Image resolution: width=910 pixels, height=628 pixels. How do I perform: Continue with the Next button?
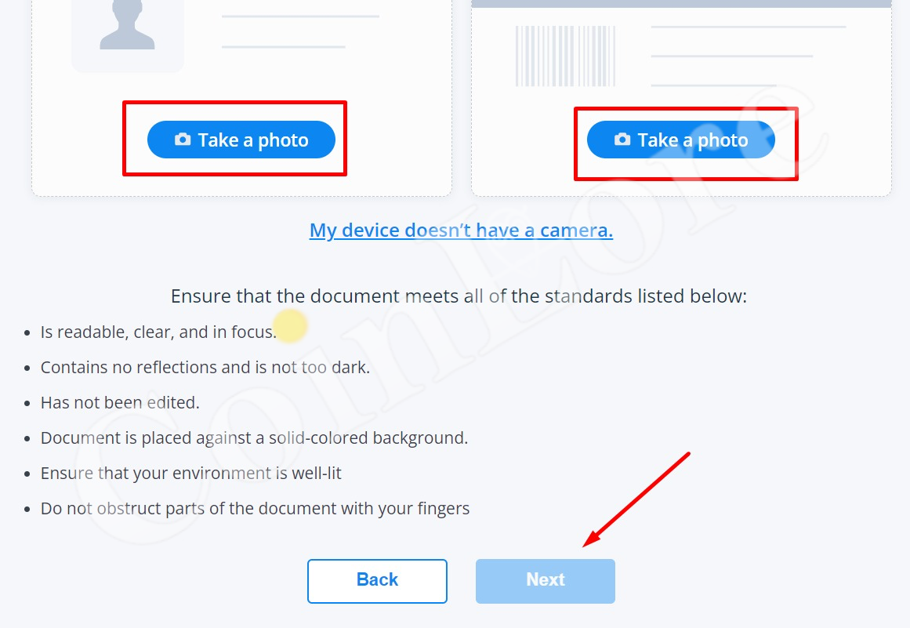pyautogui.click(x=546, y=581)
